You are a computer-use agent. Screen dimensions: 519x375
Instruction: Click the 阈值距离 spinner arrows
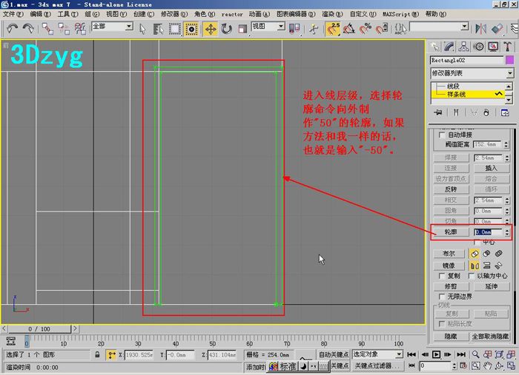pos(506,144)
